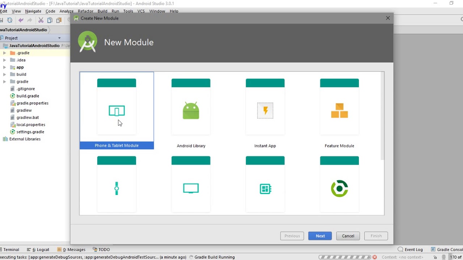Choose the wearable watch module card
The width and height of the screenshot is (463, 260).
116,185
